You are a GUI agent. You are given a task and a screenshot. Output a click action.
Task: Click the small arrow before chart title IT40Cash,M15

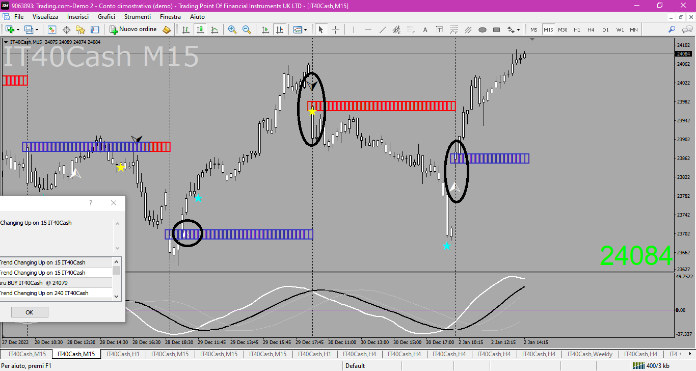click(x=6, y=42)
